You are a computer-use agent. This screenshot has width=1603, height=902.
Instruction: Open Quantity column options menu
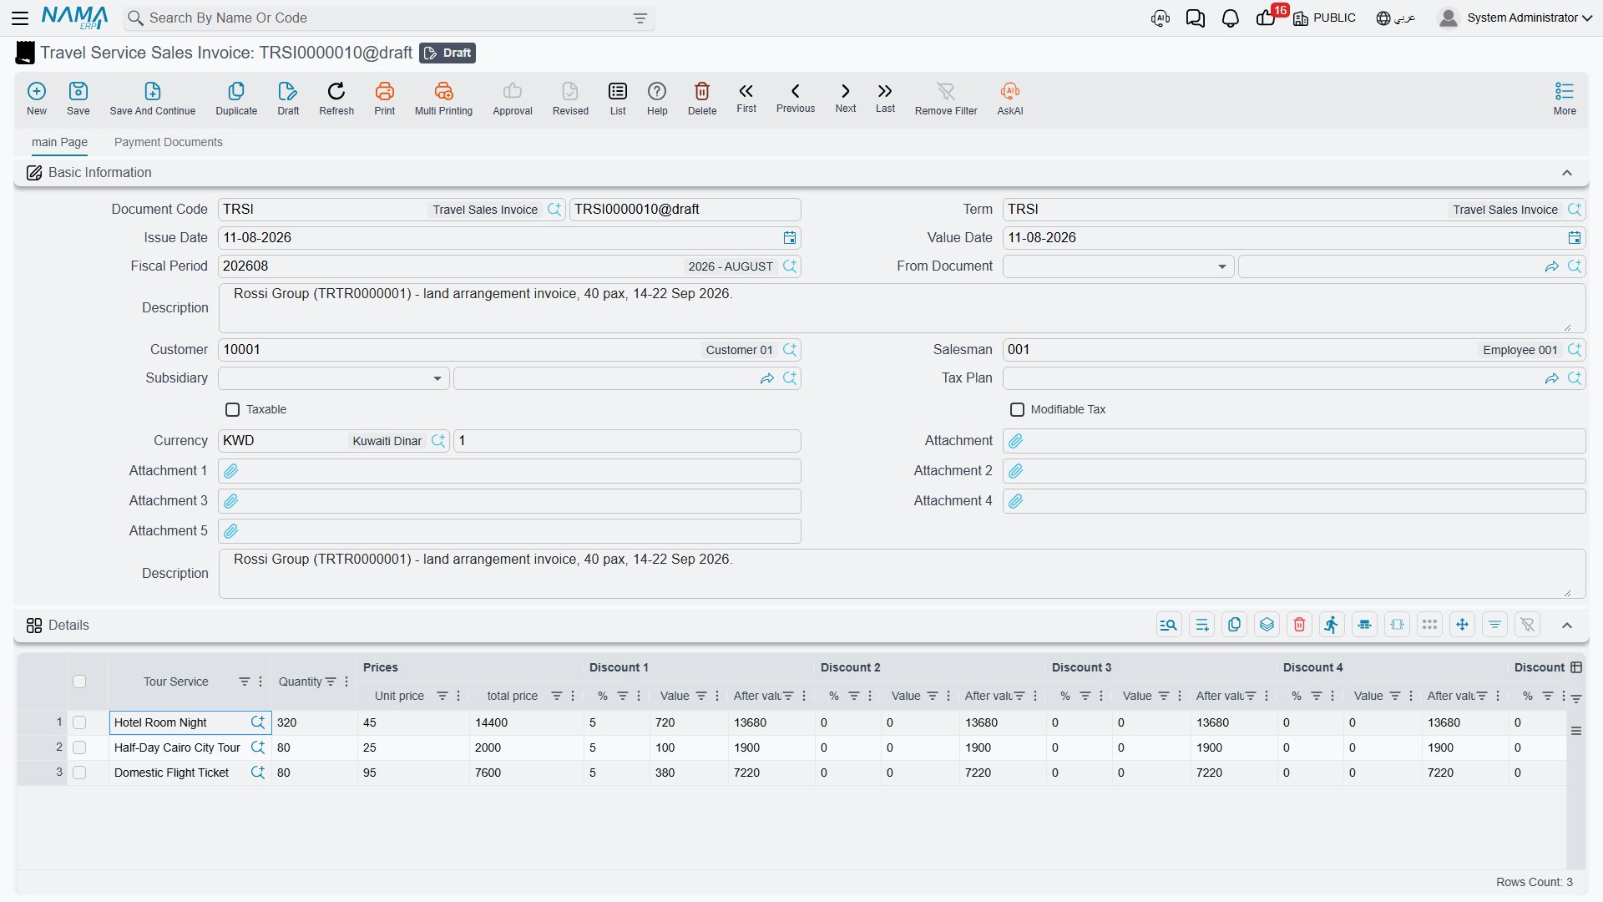pyautogui.click(x=346, y=682)
